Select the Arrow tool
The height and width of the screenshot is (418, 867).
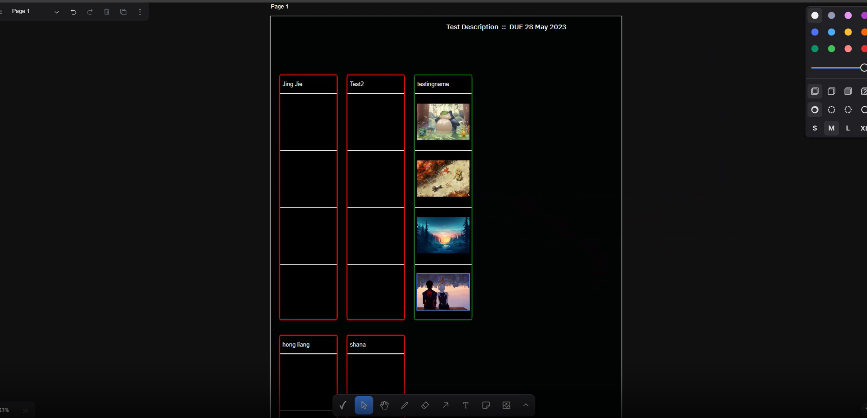pyautogui.click(x=445, y=405)
